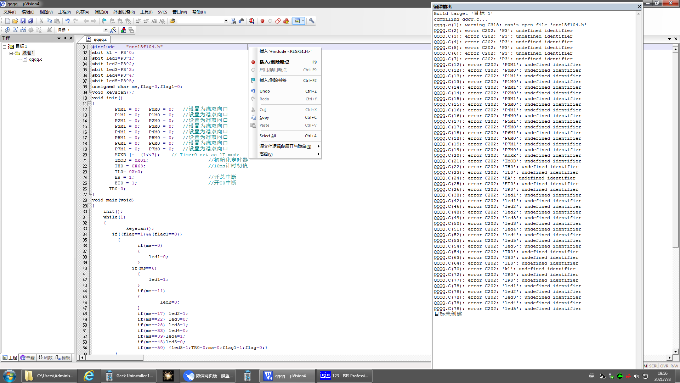Collapse code fold at line 11
This screenshot has width=680, height=383.
(x=89, y=104)
